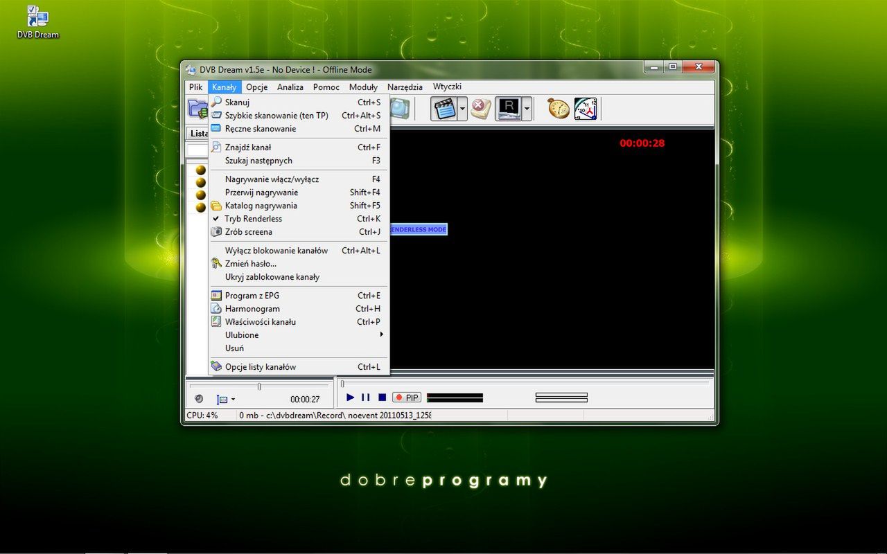The height and width of the screenshot is (554, 887).
Task: Click the partially hidden blue frame toolbar icon
Action: (401, 109)
